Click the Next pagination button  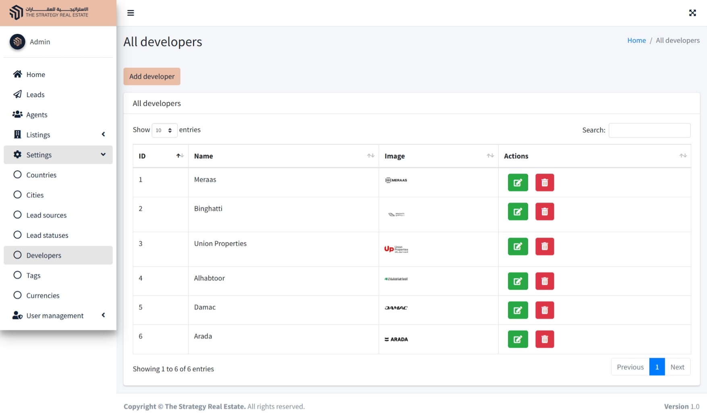tap(677, 367)
